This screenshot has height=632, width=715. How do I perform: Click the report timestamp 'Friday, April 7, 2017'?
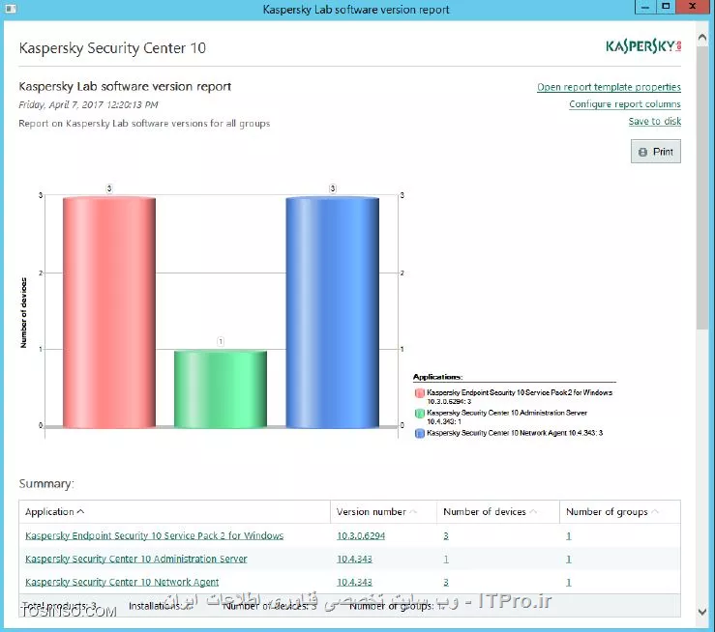pyautogui.click(x=88, y=104)
